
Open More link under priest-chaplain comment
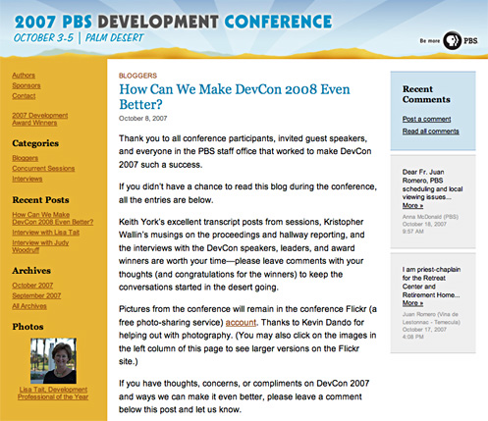pyautogui.click(x=412, y=303)
